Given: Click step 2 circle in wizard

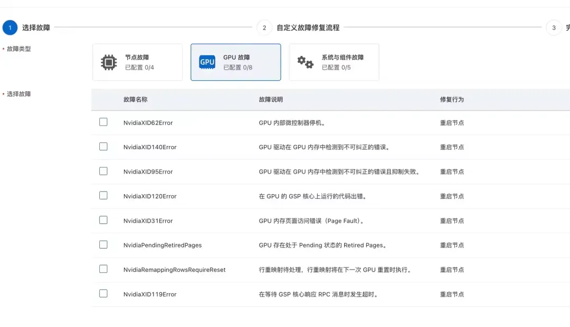Looking at the screenshot, I should (264, 27).
